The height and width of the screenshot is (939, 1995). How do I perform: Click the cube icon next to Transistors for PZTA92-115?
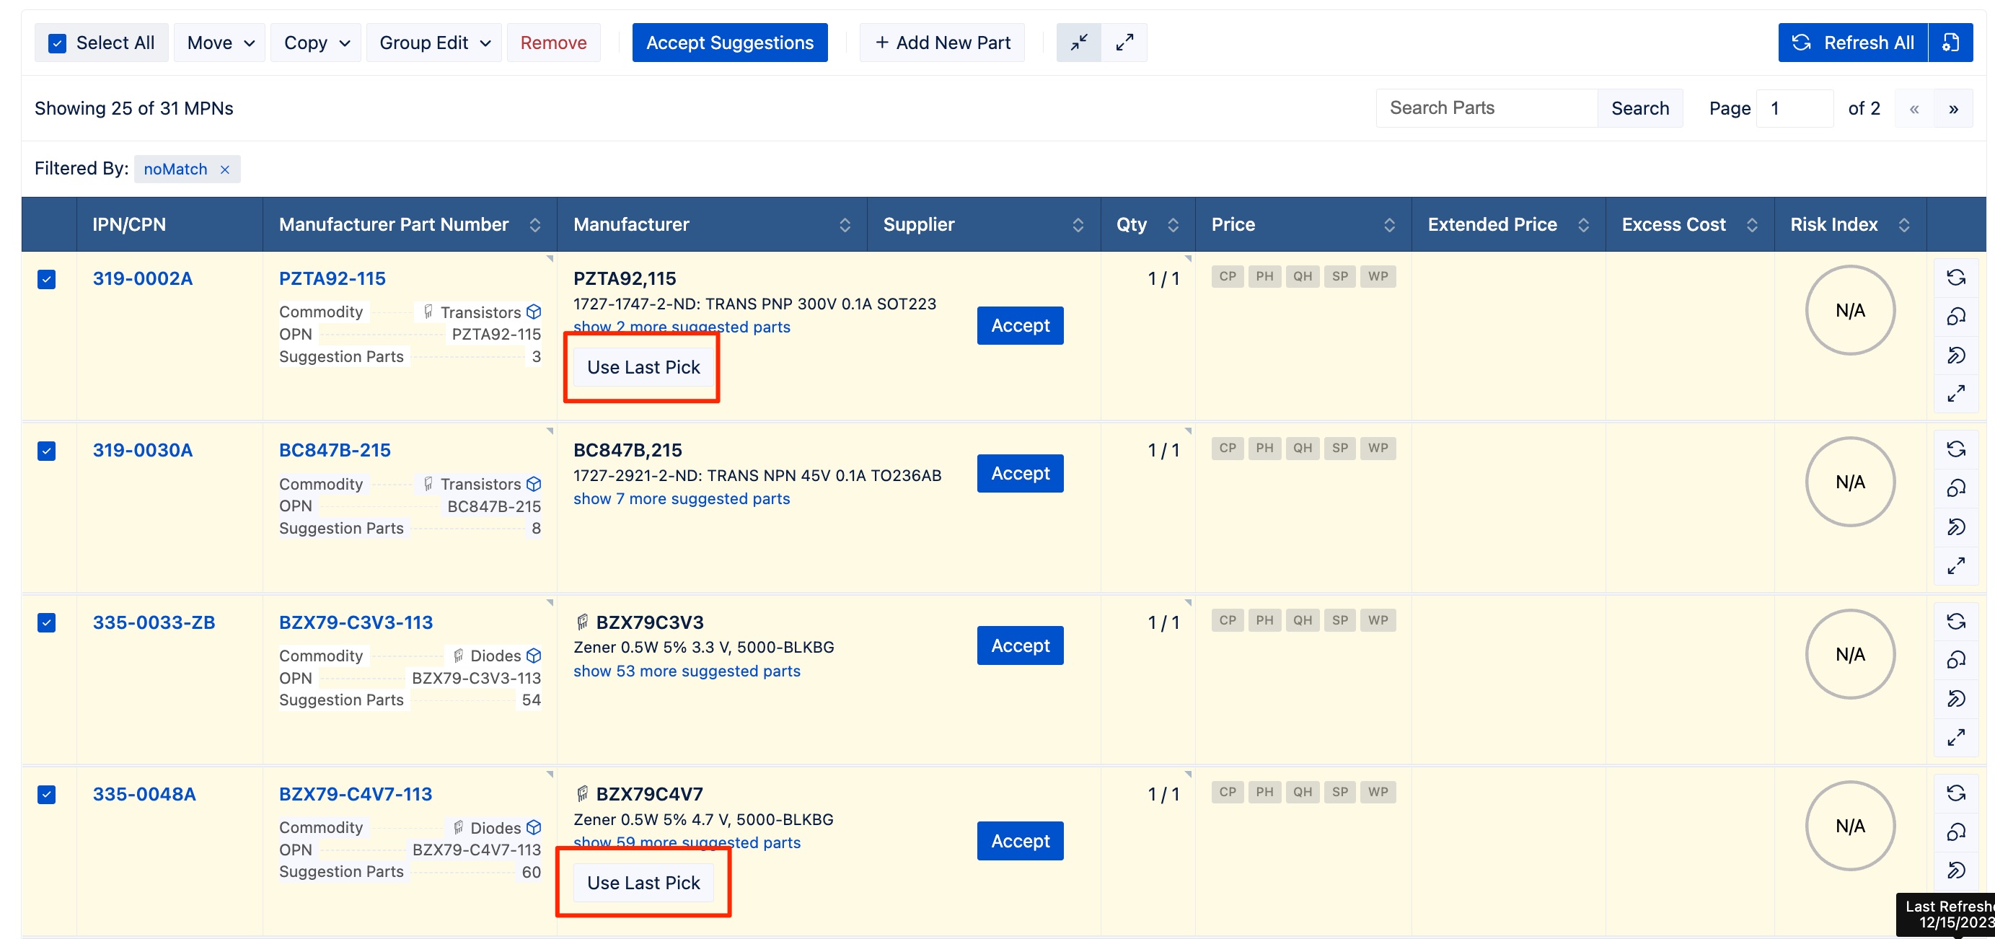534,312
